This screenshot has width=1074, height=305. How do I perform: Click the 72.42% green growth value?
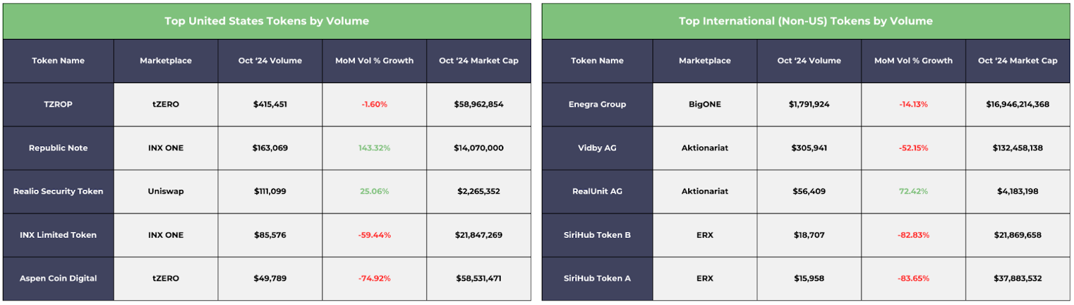click(914, 192)
